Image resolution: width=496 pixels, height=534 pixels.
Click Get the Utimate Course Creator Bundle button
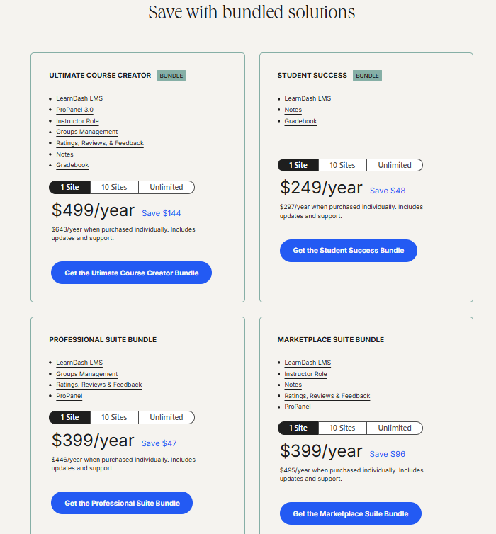pos(131,273)
